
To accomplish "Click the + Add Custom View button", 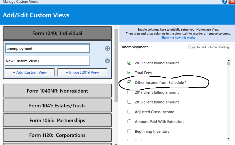I will click(30, 72).
